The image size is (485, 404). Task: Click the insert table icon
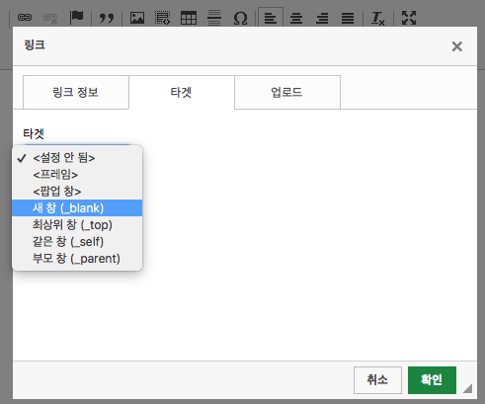tap(189, 18)
